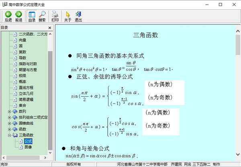
Task: Click the tree scroll-up arrow
Action: [x=50, y=34]
